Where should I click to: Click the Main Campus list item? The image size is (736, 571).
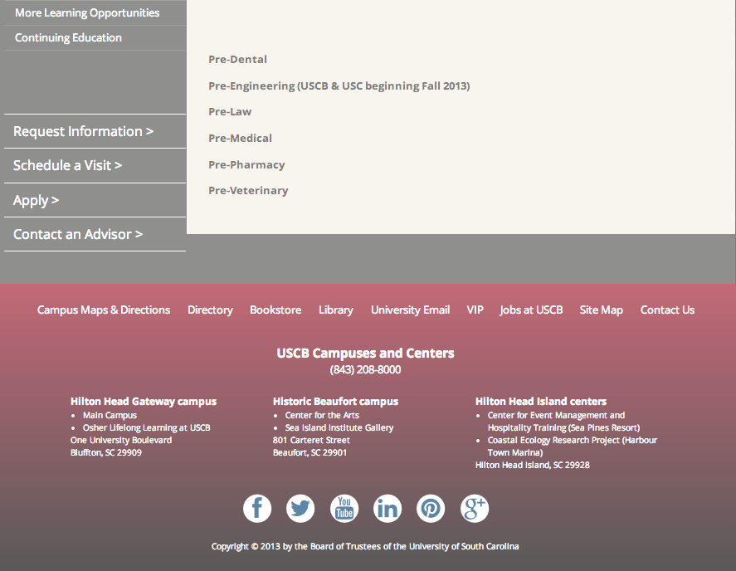[110, 415]
